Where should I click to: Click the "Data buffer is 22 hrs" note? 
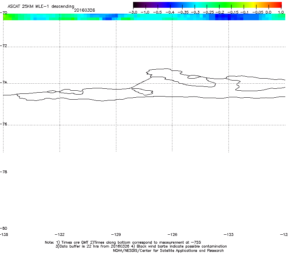point(79,246)
